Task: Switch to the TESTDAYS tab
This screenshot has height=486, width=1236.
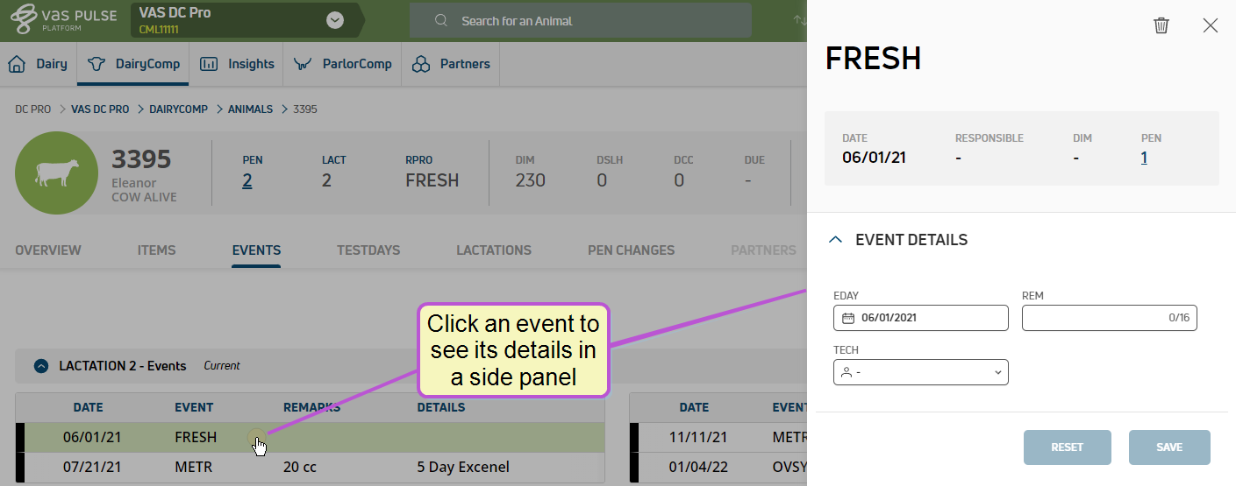Action: (368, 250)
